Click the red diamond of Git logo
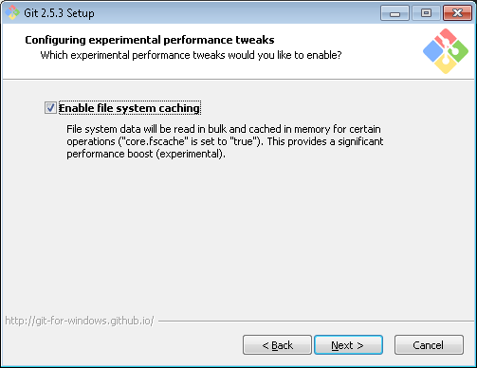The image size is (477, 368). (x=446, y=37)
